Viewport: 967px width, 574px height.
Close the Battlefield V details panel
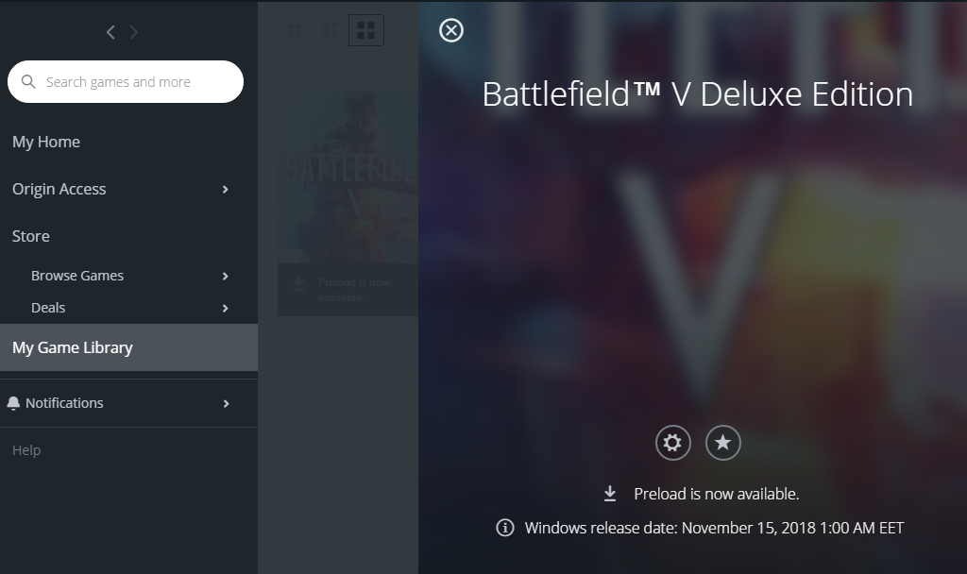tap(451, 30)
